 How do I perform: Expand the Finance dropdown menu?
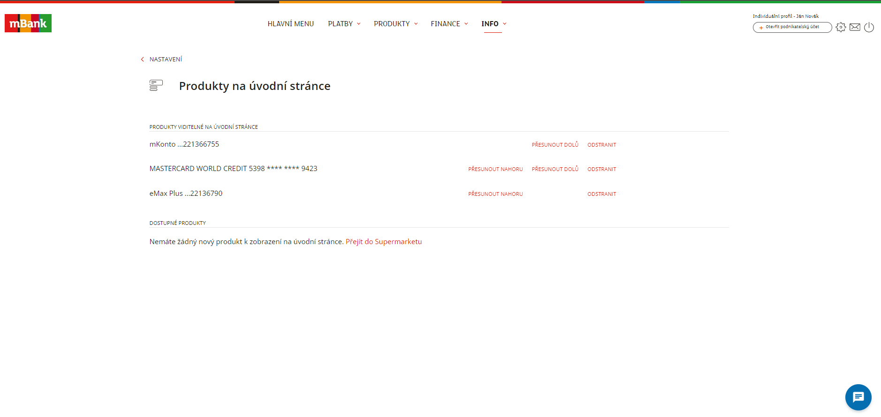449,24
